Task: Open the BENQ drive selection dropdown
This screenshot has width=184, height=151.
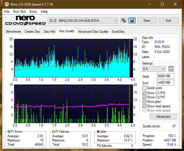Action: click(x=83, y=21)
